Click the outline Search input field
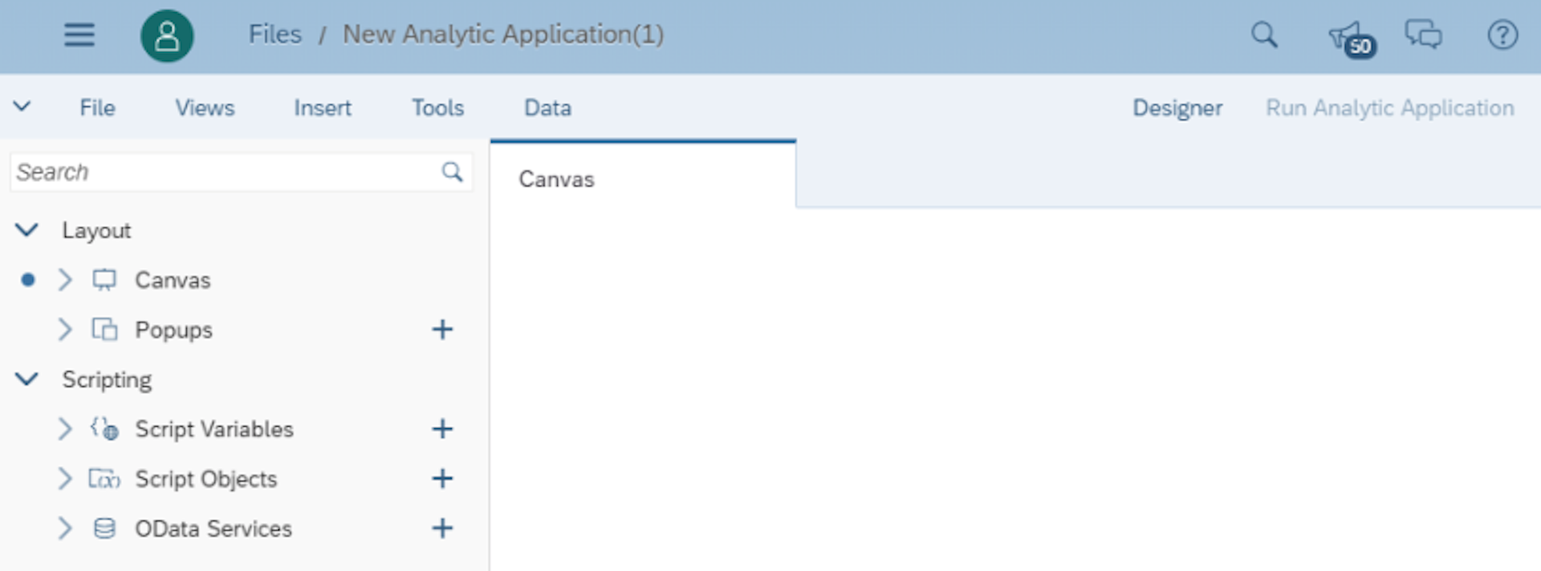 [241, 172]
